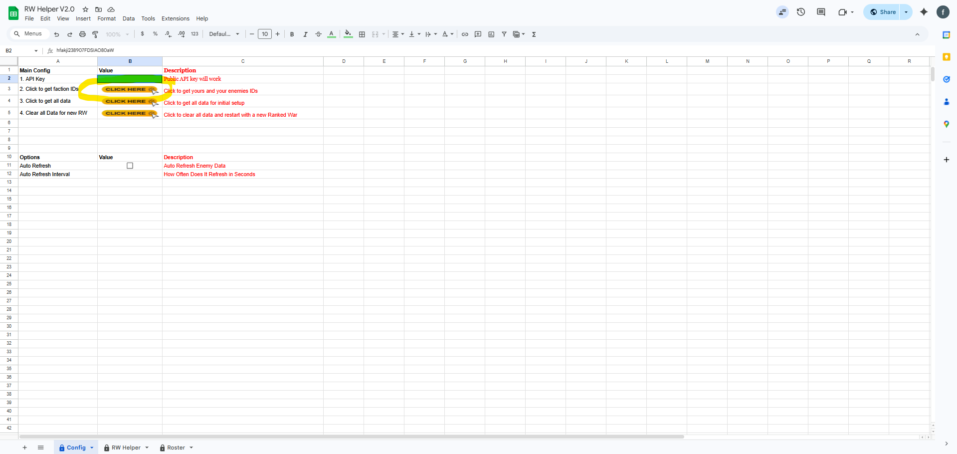The height and width of the screenshot is (454, 957).
Task: Open the font family dropdown
Action: 224,34
